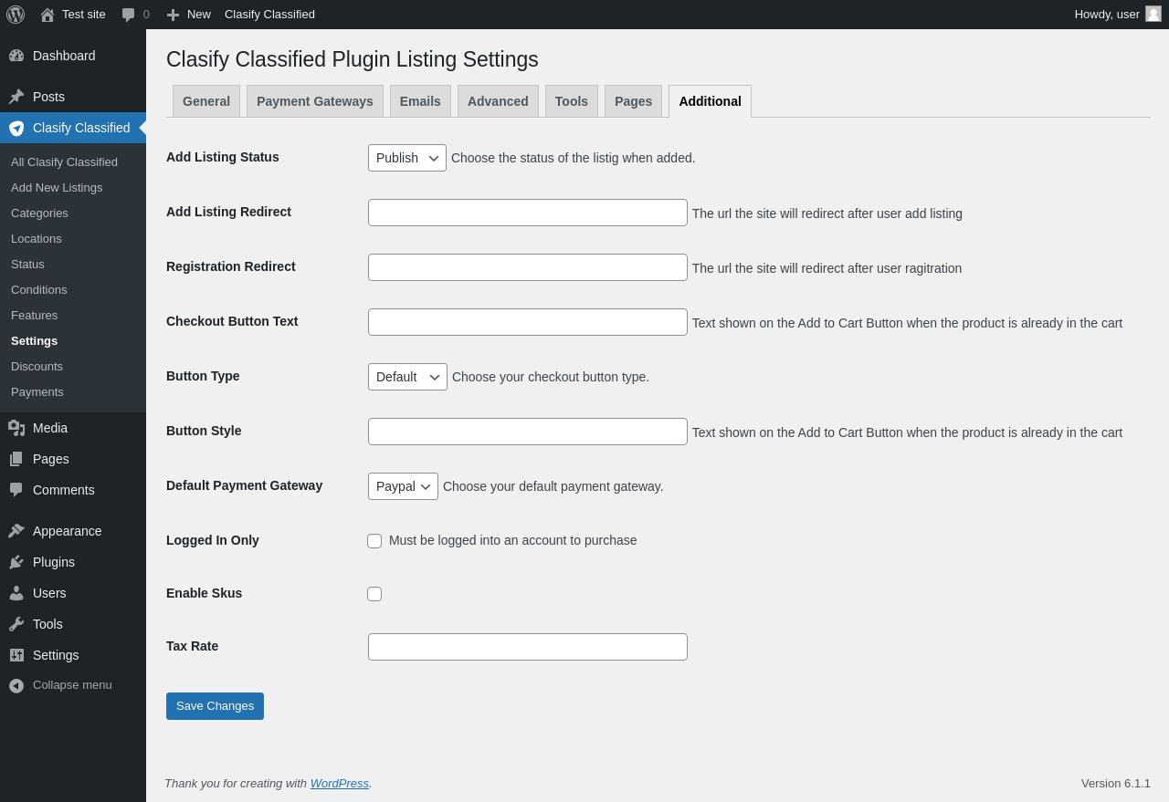This screenshot has height=802, width=1169.
Task: Open the Categories submenu item
Action: pyautogui.click(x=39, y=214)
